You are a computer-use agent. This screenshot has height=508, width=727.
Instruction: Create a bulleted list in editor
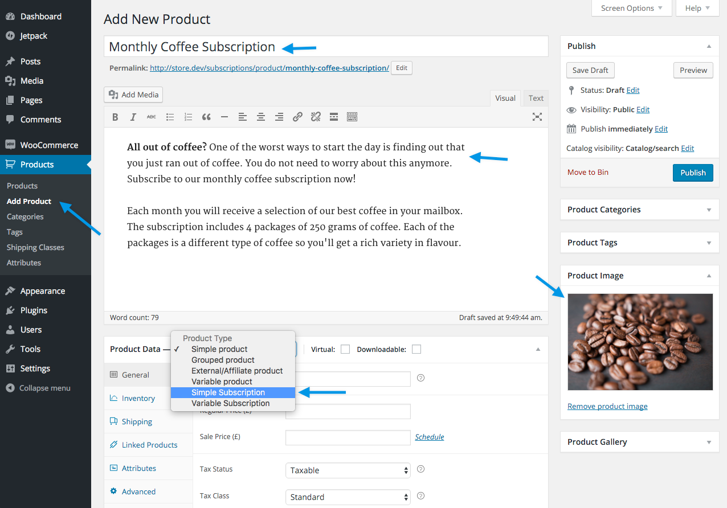click(170, 117)
